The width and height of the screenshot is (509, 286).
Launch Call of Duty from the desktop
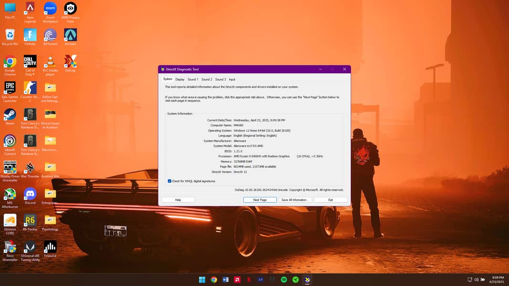tap(30, 65)
